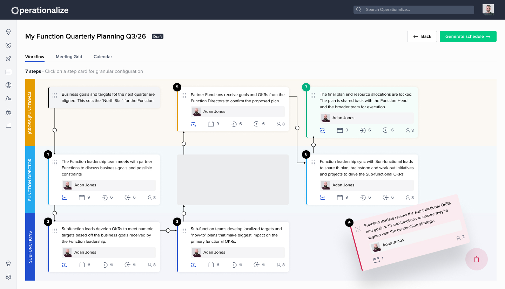This screenshot has width=505, height=289.
Task: Click the Subfunctions lane label
Action: 30,247
